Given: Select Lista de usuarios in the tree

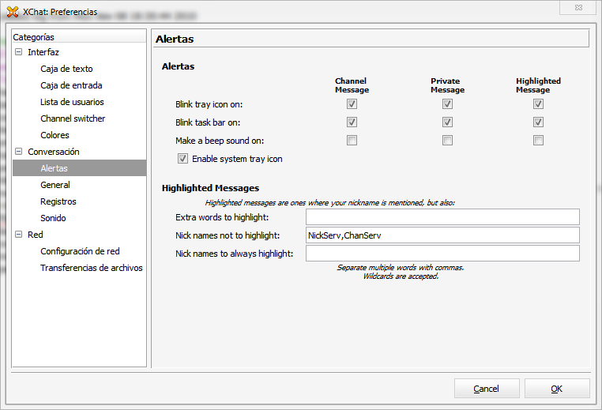Looking at the screenshot, I should [x=72, y=102].
